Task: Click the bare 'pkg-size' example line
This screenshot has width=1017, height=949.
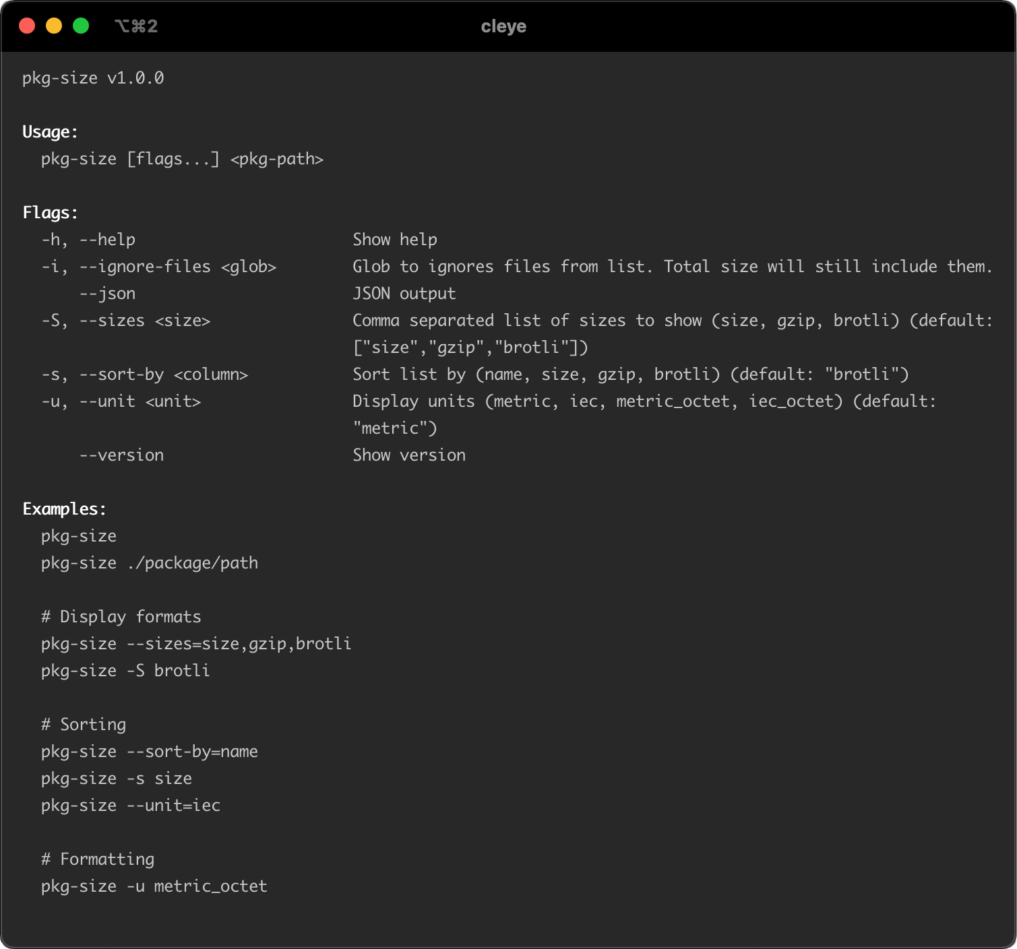Action: pos(79,536)
